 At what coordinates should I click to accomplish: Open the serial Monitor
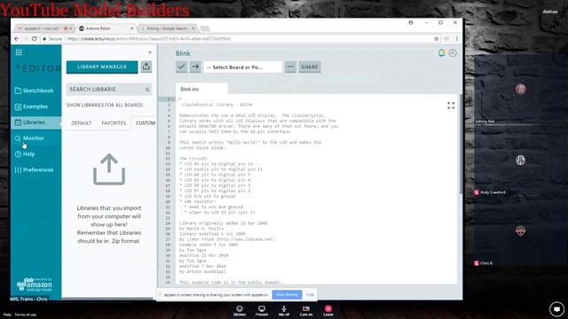pyautogui.click(x=29, y=138)
